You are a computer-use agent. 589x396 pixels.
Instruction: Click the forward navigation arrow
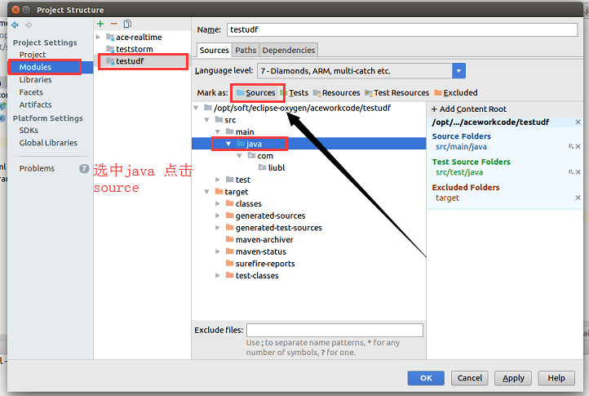click(29, 25)
